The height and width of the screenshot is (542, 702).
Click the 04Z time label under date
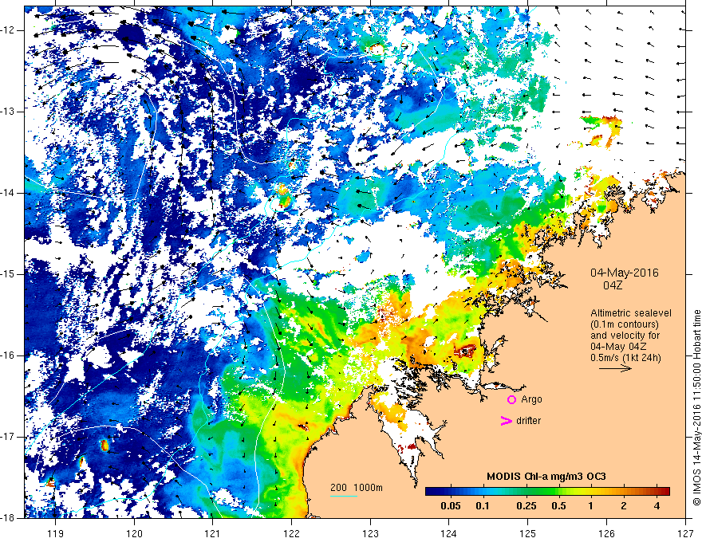pos(613,285)
